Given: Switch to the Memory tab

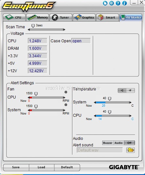Looking at the screenshot, I should (x=38, y=18).
